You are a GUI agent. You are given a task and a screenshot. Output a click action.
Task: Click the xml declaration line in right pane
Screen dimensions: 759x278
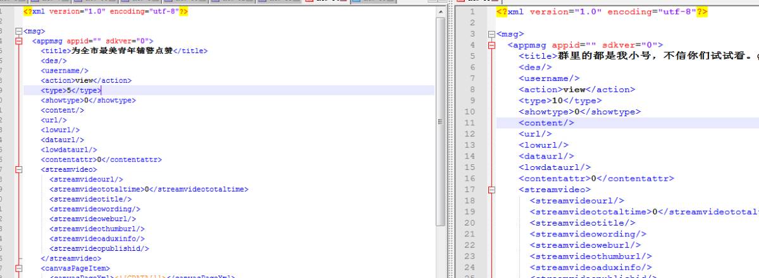point(602,12)
